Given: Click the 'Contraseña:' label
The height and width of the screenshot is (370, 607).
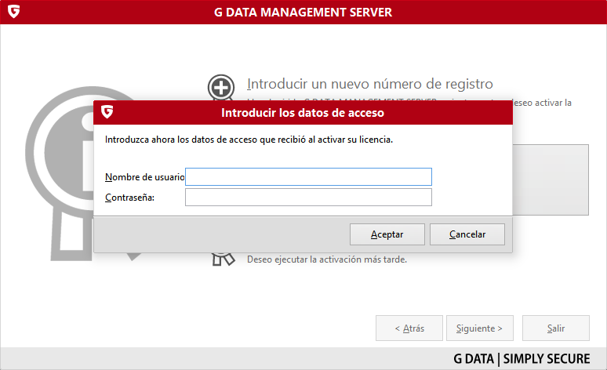Looking at the screenshot, I should pos(129,197).
